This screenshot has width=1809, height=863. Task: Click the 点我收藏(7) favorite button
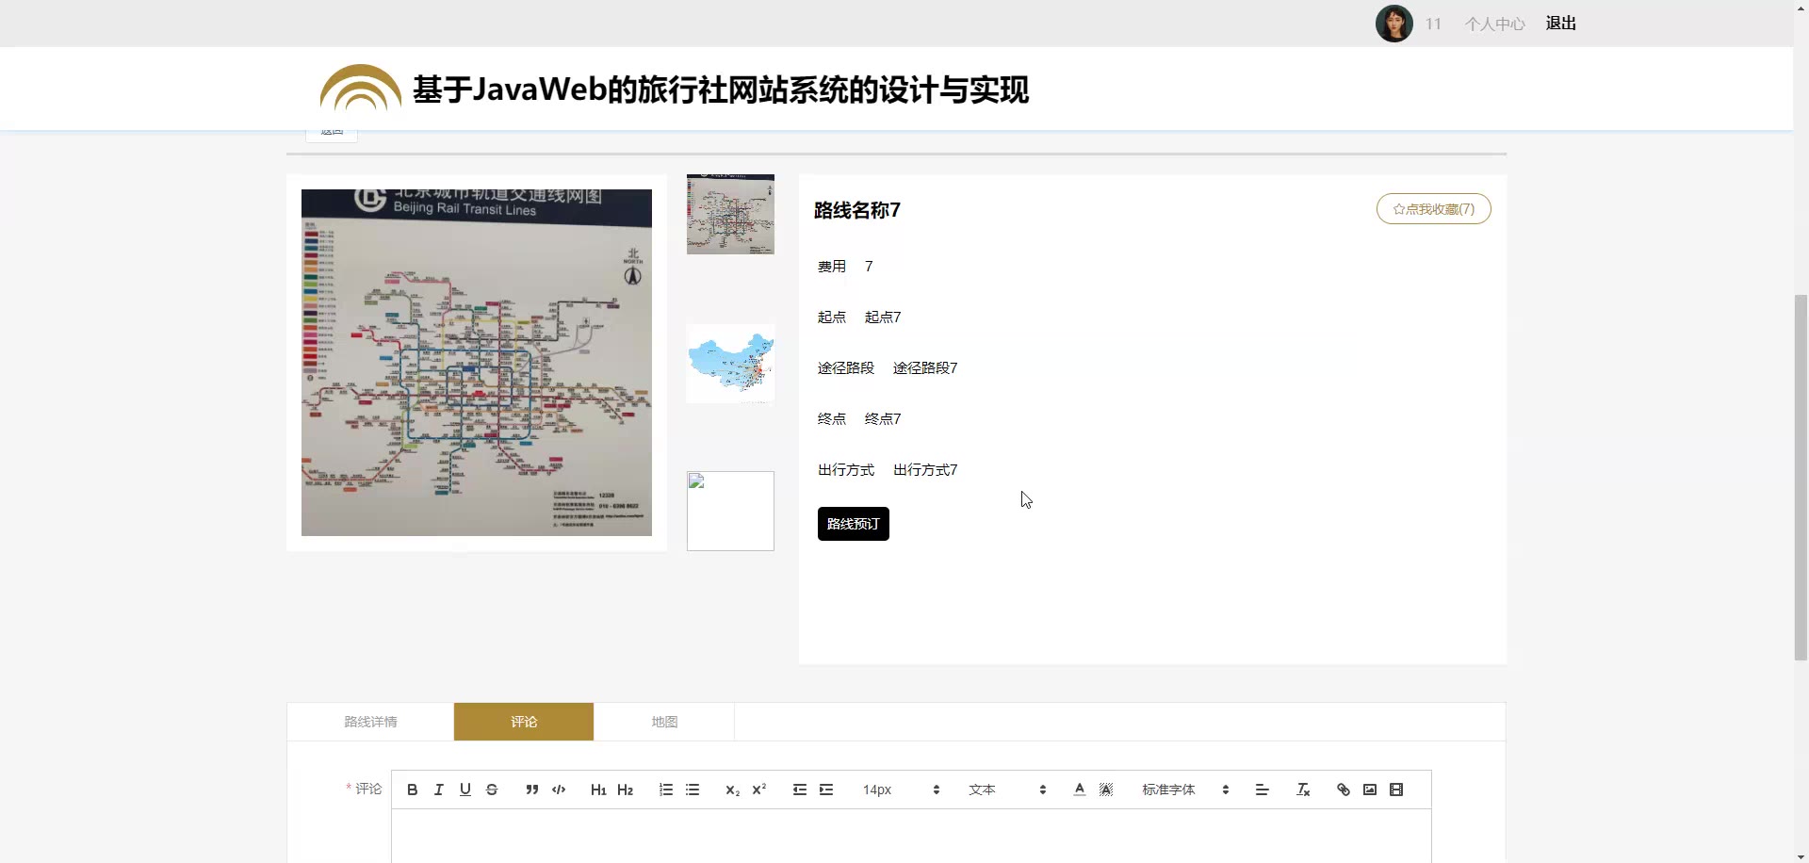coord(1433,209)
